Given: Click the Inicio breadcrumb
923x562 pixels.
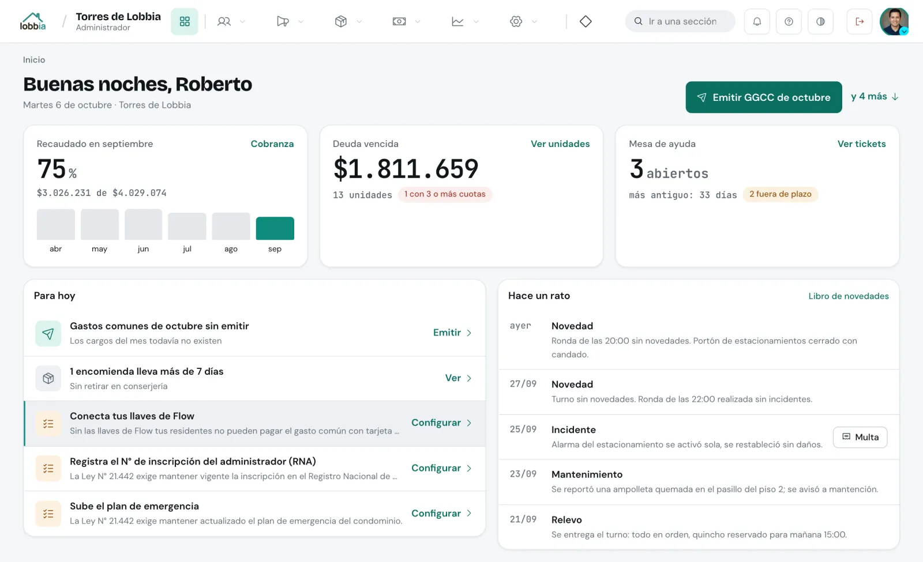Looking at the screenshot, I should 34,60.
